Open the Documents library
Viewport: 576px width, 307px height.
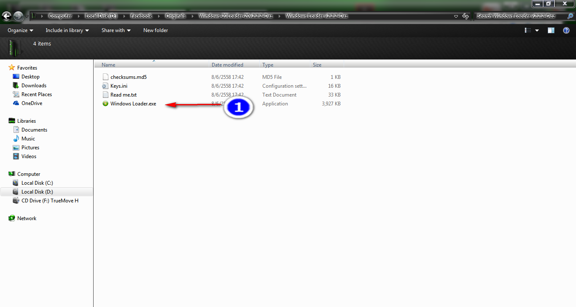pos(34,130)
